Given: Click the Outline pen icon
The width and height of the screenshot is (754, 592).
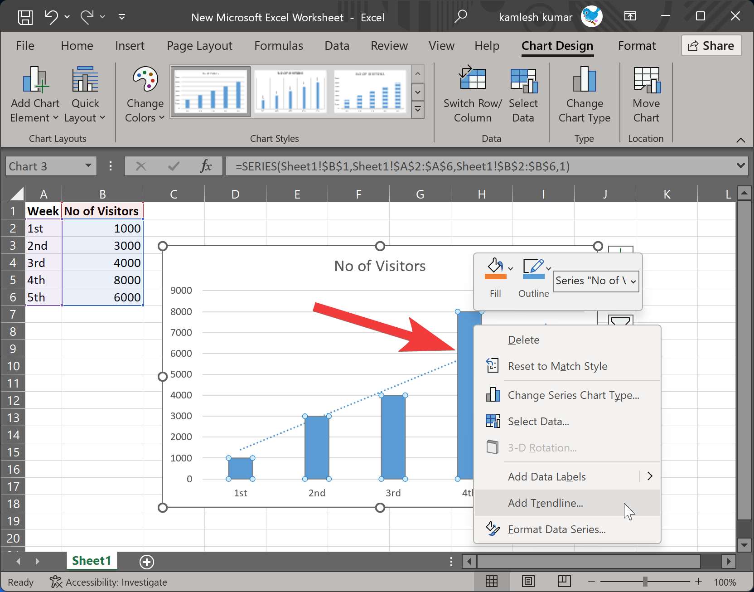Looking at the screenshot, I should click(533, 268).
